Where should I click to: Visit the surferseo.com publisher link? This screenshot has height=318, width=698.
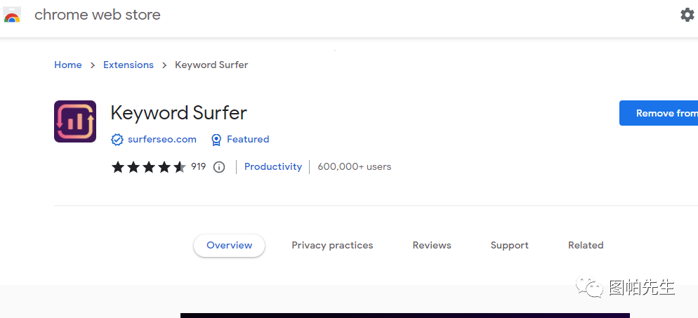[162, 139]
